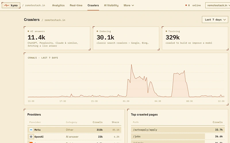Click the 17:30 axis label on chart
Image resolution: width=230 pixels, height=143 pixels.
point(63,101)
